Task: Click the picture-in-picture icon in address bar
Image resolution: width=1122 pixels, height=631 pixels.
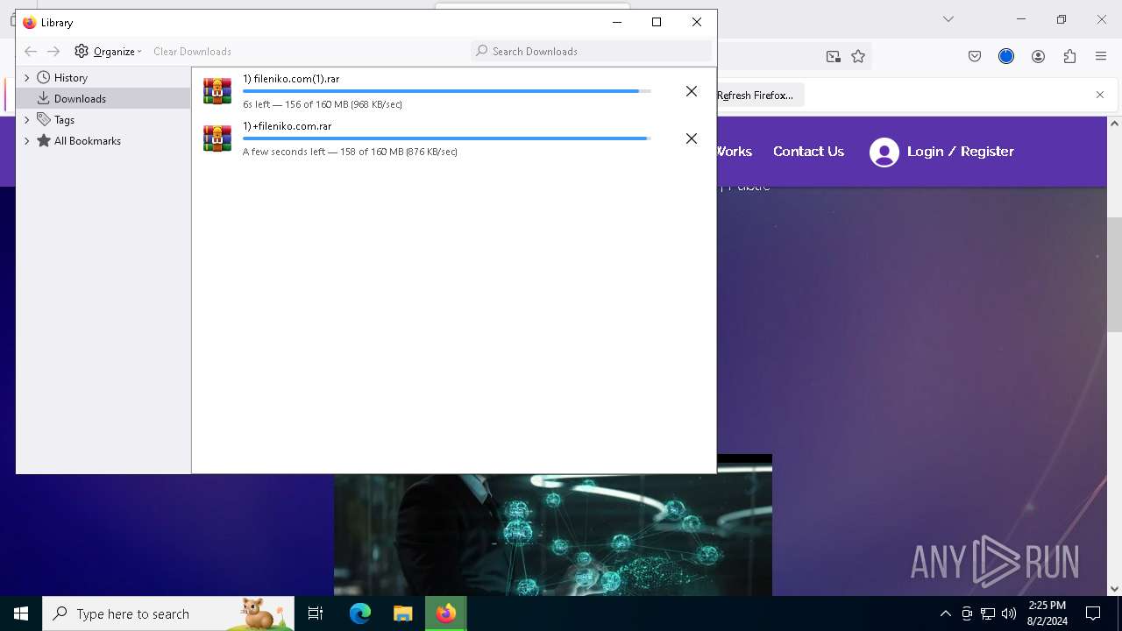Action: 833,56
